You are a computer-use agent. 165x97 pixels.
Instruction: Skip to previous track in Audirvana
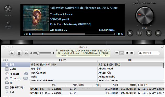[x=130, y=33]
